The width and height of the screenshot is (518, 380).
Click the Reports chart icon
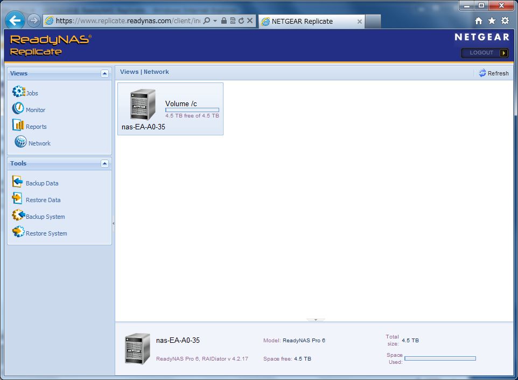pyautogui.click(x=18, y=126)
